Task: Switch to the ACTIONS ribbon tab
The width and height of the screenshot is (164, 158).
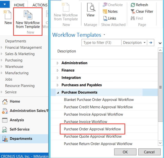Action: pos(40,5)
